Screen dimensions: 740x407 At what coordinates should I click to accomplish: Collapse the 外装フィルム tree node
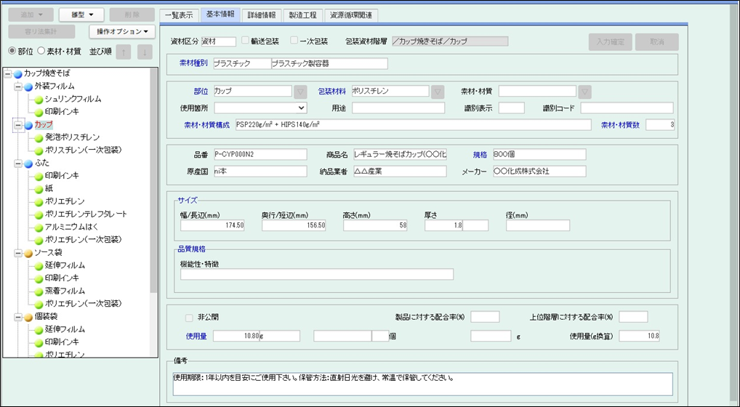pyautogui.click(x=18, y=86)
